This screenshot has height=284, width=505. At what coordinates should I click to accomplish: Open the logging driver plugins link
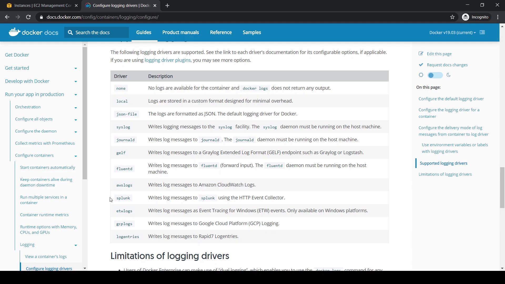168,60
